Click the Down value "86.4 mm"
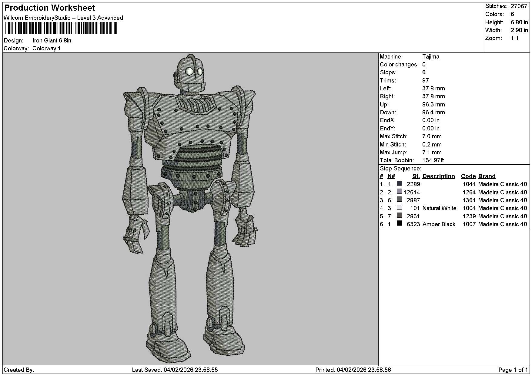 point(433,112)
